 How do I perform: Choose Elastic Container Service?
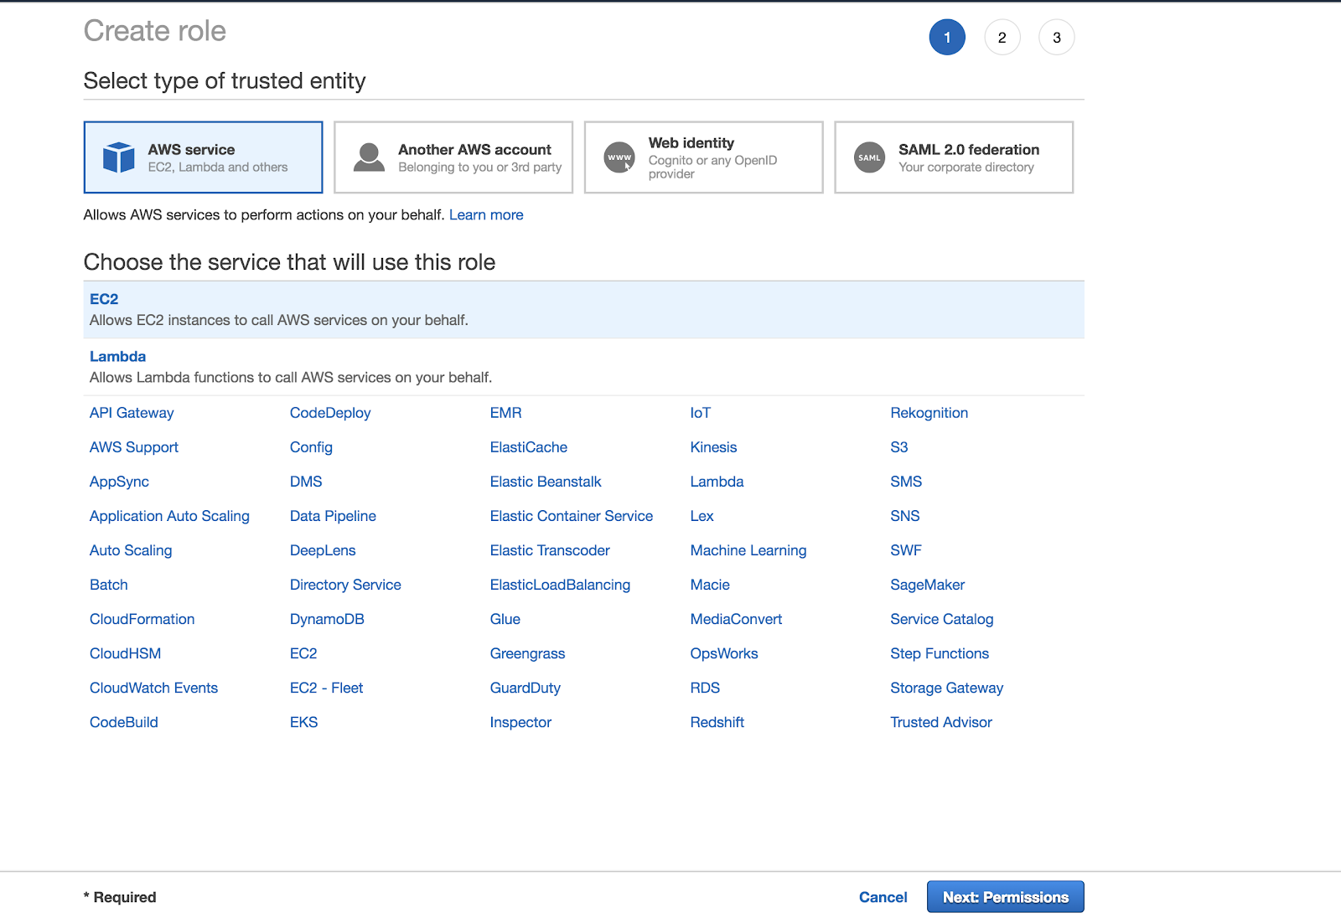[x=571, y=516]
